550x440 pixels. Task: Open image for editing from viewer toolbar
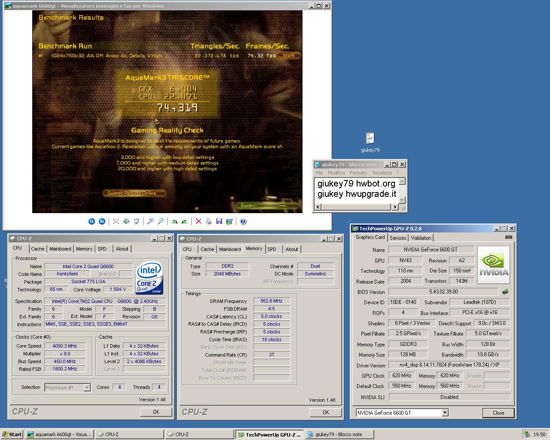coord(229,221)
